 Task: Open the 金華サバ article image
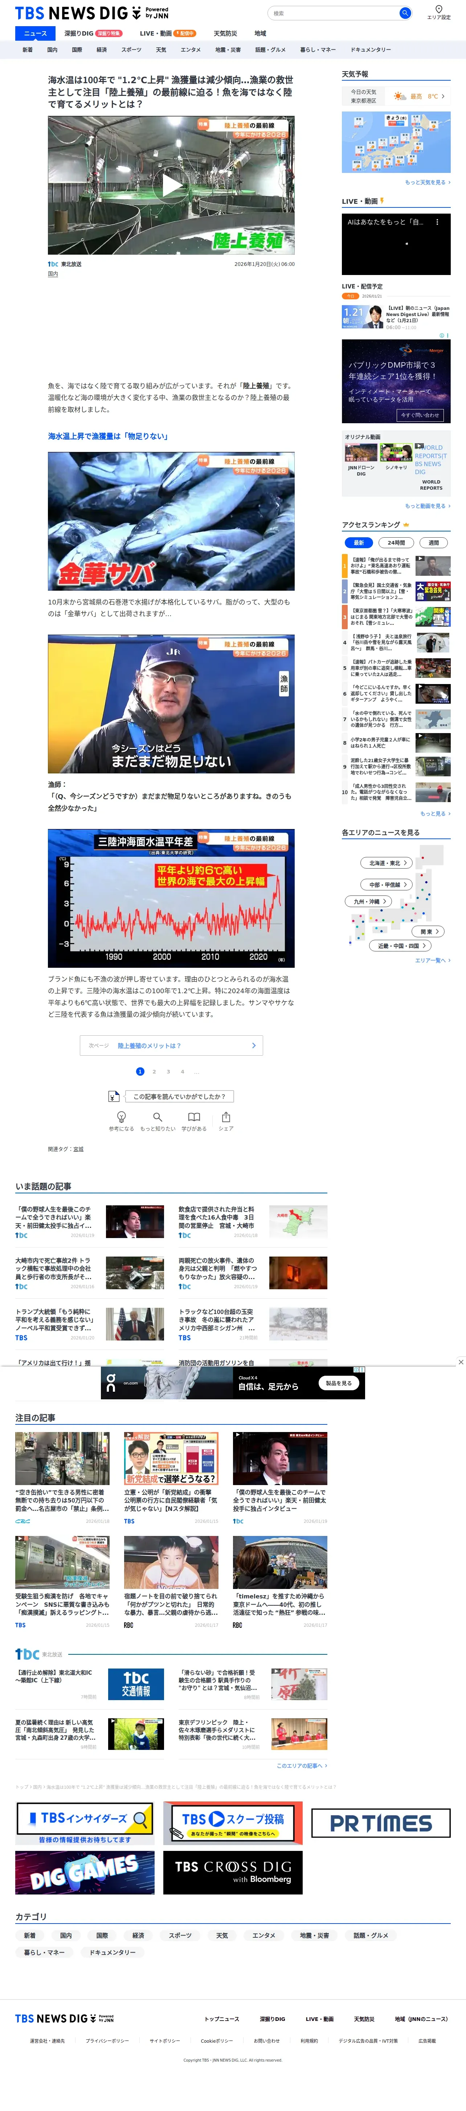click(171, 521)
